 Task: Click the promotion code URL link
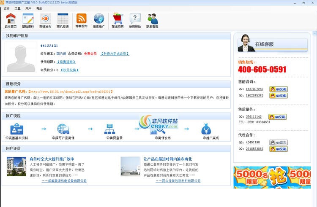[x=70, y=91]
